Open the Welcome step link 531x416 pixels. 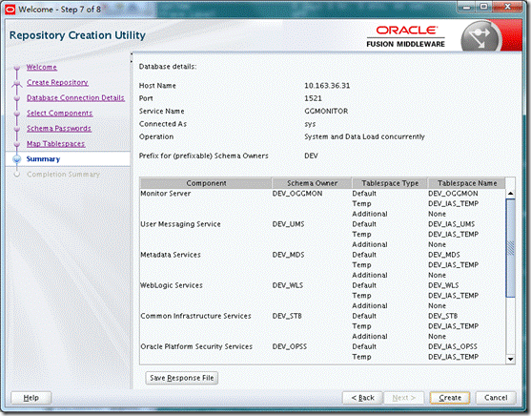coord(42,67)
